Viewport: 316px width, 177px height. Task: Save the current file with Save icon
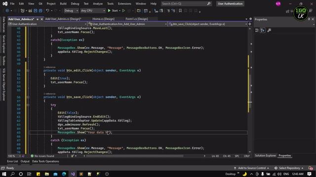pyautogui.click(x=36, y=11)
